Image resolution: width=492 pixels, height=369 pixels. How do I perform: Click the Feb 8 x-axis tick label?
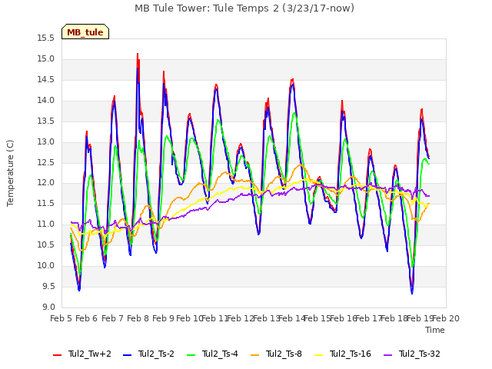tap(138, 318)
